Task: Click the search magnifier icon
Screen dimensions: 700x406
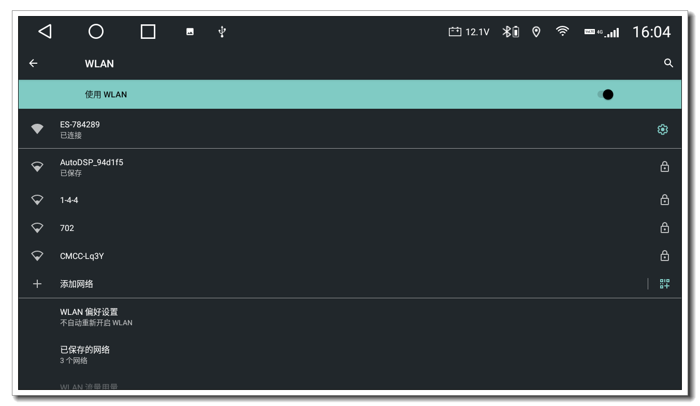Action: point(668,63)
